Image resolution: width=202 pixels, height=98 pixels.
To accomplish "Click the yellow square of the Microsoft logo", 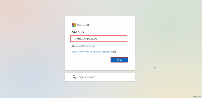I will click(x=75, y=26).
